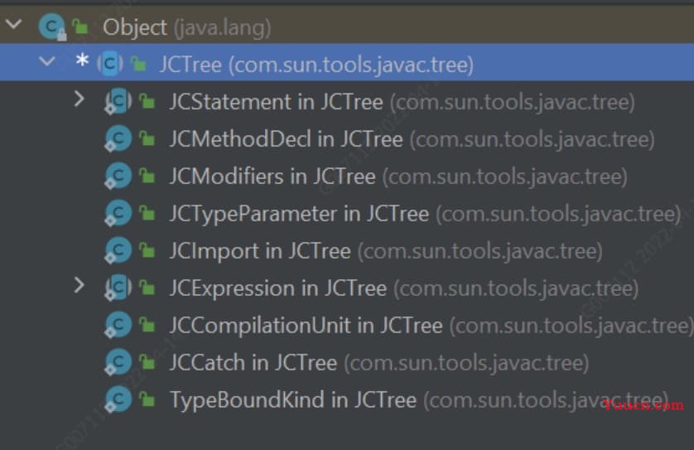Click the green public lock beside Object

coord(80,27)
